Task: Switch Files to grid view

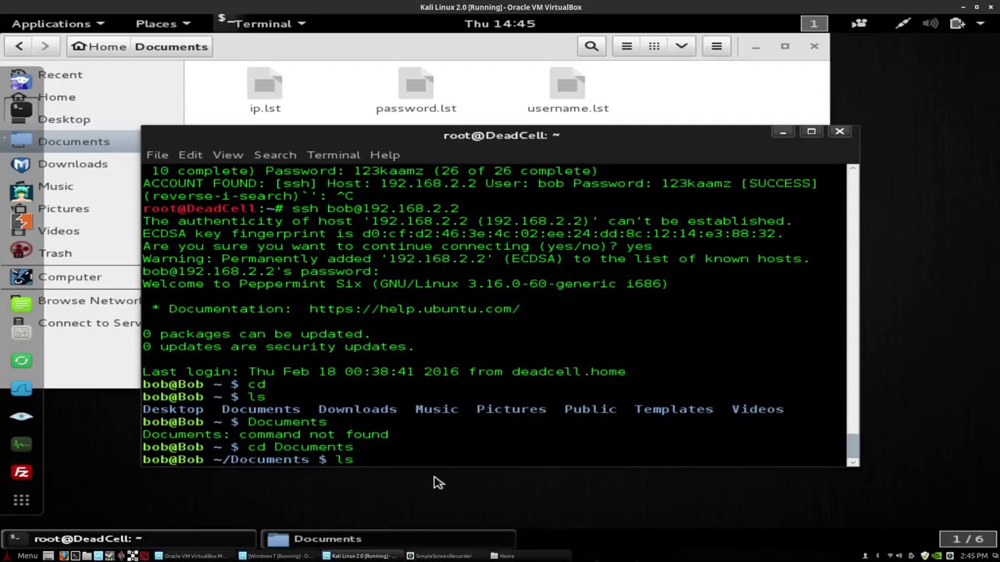Action: point(654,46)
